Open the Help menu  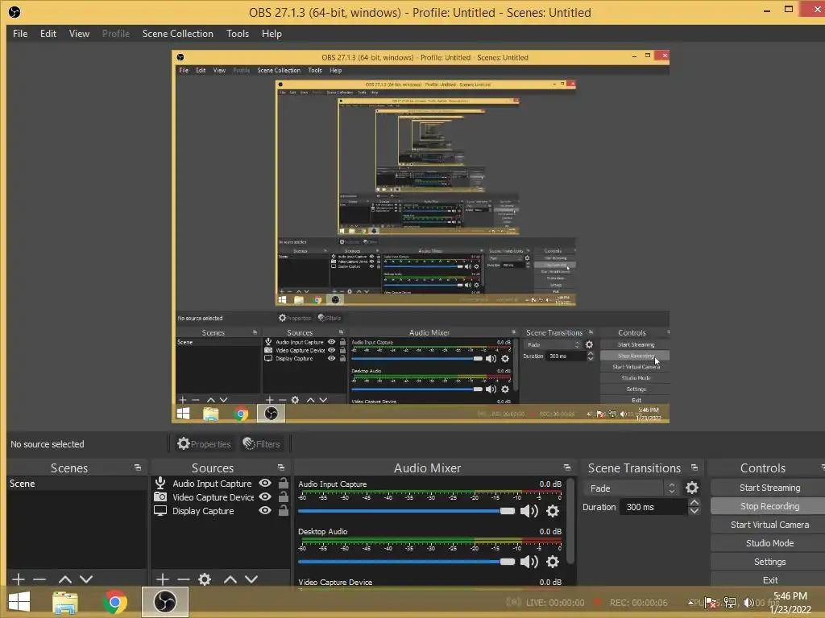(x=272, y=34)
